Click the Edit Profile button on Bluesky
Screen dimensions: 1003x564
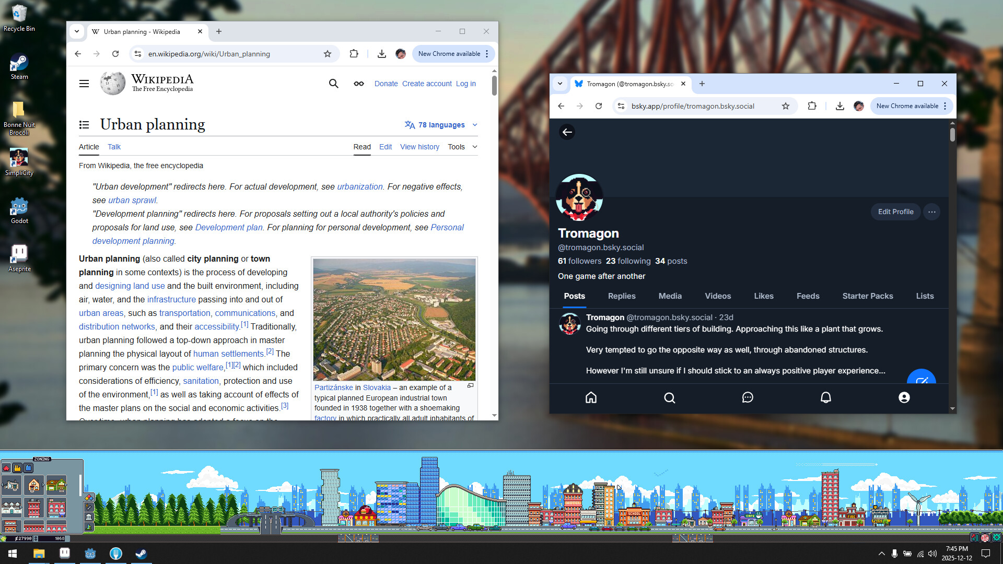pos(895,211)
